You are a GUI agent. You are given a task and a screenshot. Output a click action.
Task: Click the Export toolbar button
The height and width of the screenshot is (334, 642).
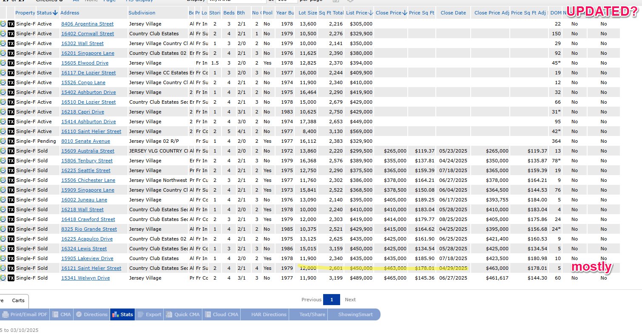(x=149, y=314)
